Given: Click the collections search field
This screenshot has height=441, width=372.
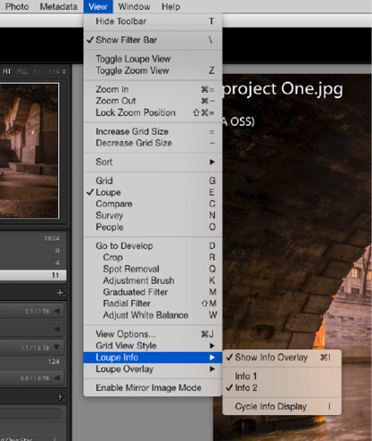Looking at the screenshot, I should 31,413.
